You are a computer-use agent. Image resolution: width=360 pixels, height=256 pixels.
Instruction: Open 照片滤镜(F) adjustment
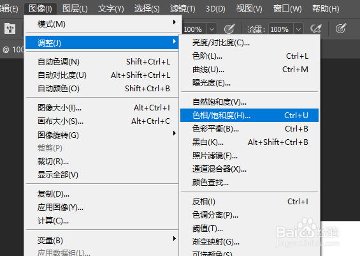249,156
